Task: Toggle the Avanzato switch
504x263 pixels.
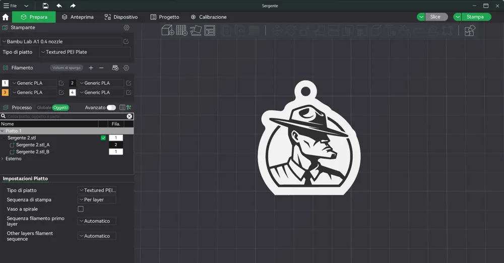Action: tap(111, 108)
